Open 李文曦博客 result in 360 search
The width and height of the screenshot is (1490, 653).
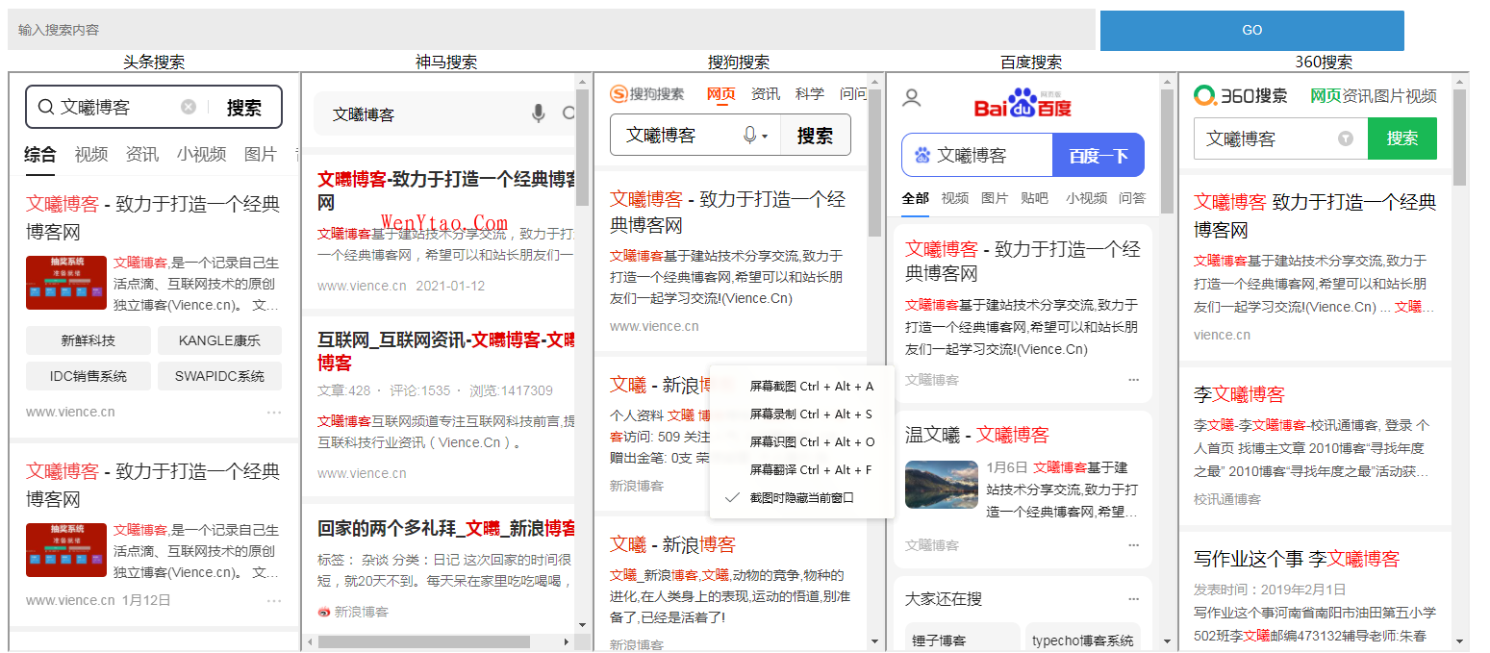(1239, 394)
